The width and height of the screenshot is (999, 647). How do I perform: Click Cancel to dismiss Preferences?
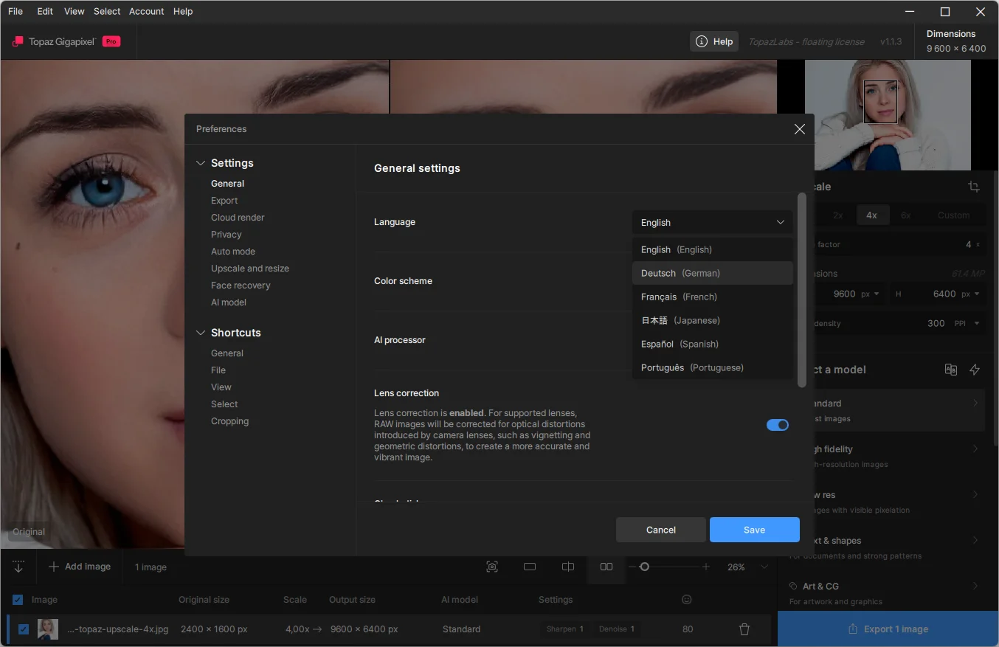coord(660,530)
